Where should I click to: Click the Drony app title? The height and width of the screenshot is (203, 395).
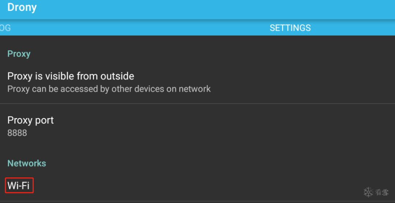22,7
